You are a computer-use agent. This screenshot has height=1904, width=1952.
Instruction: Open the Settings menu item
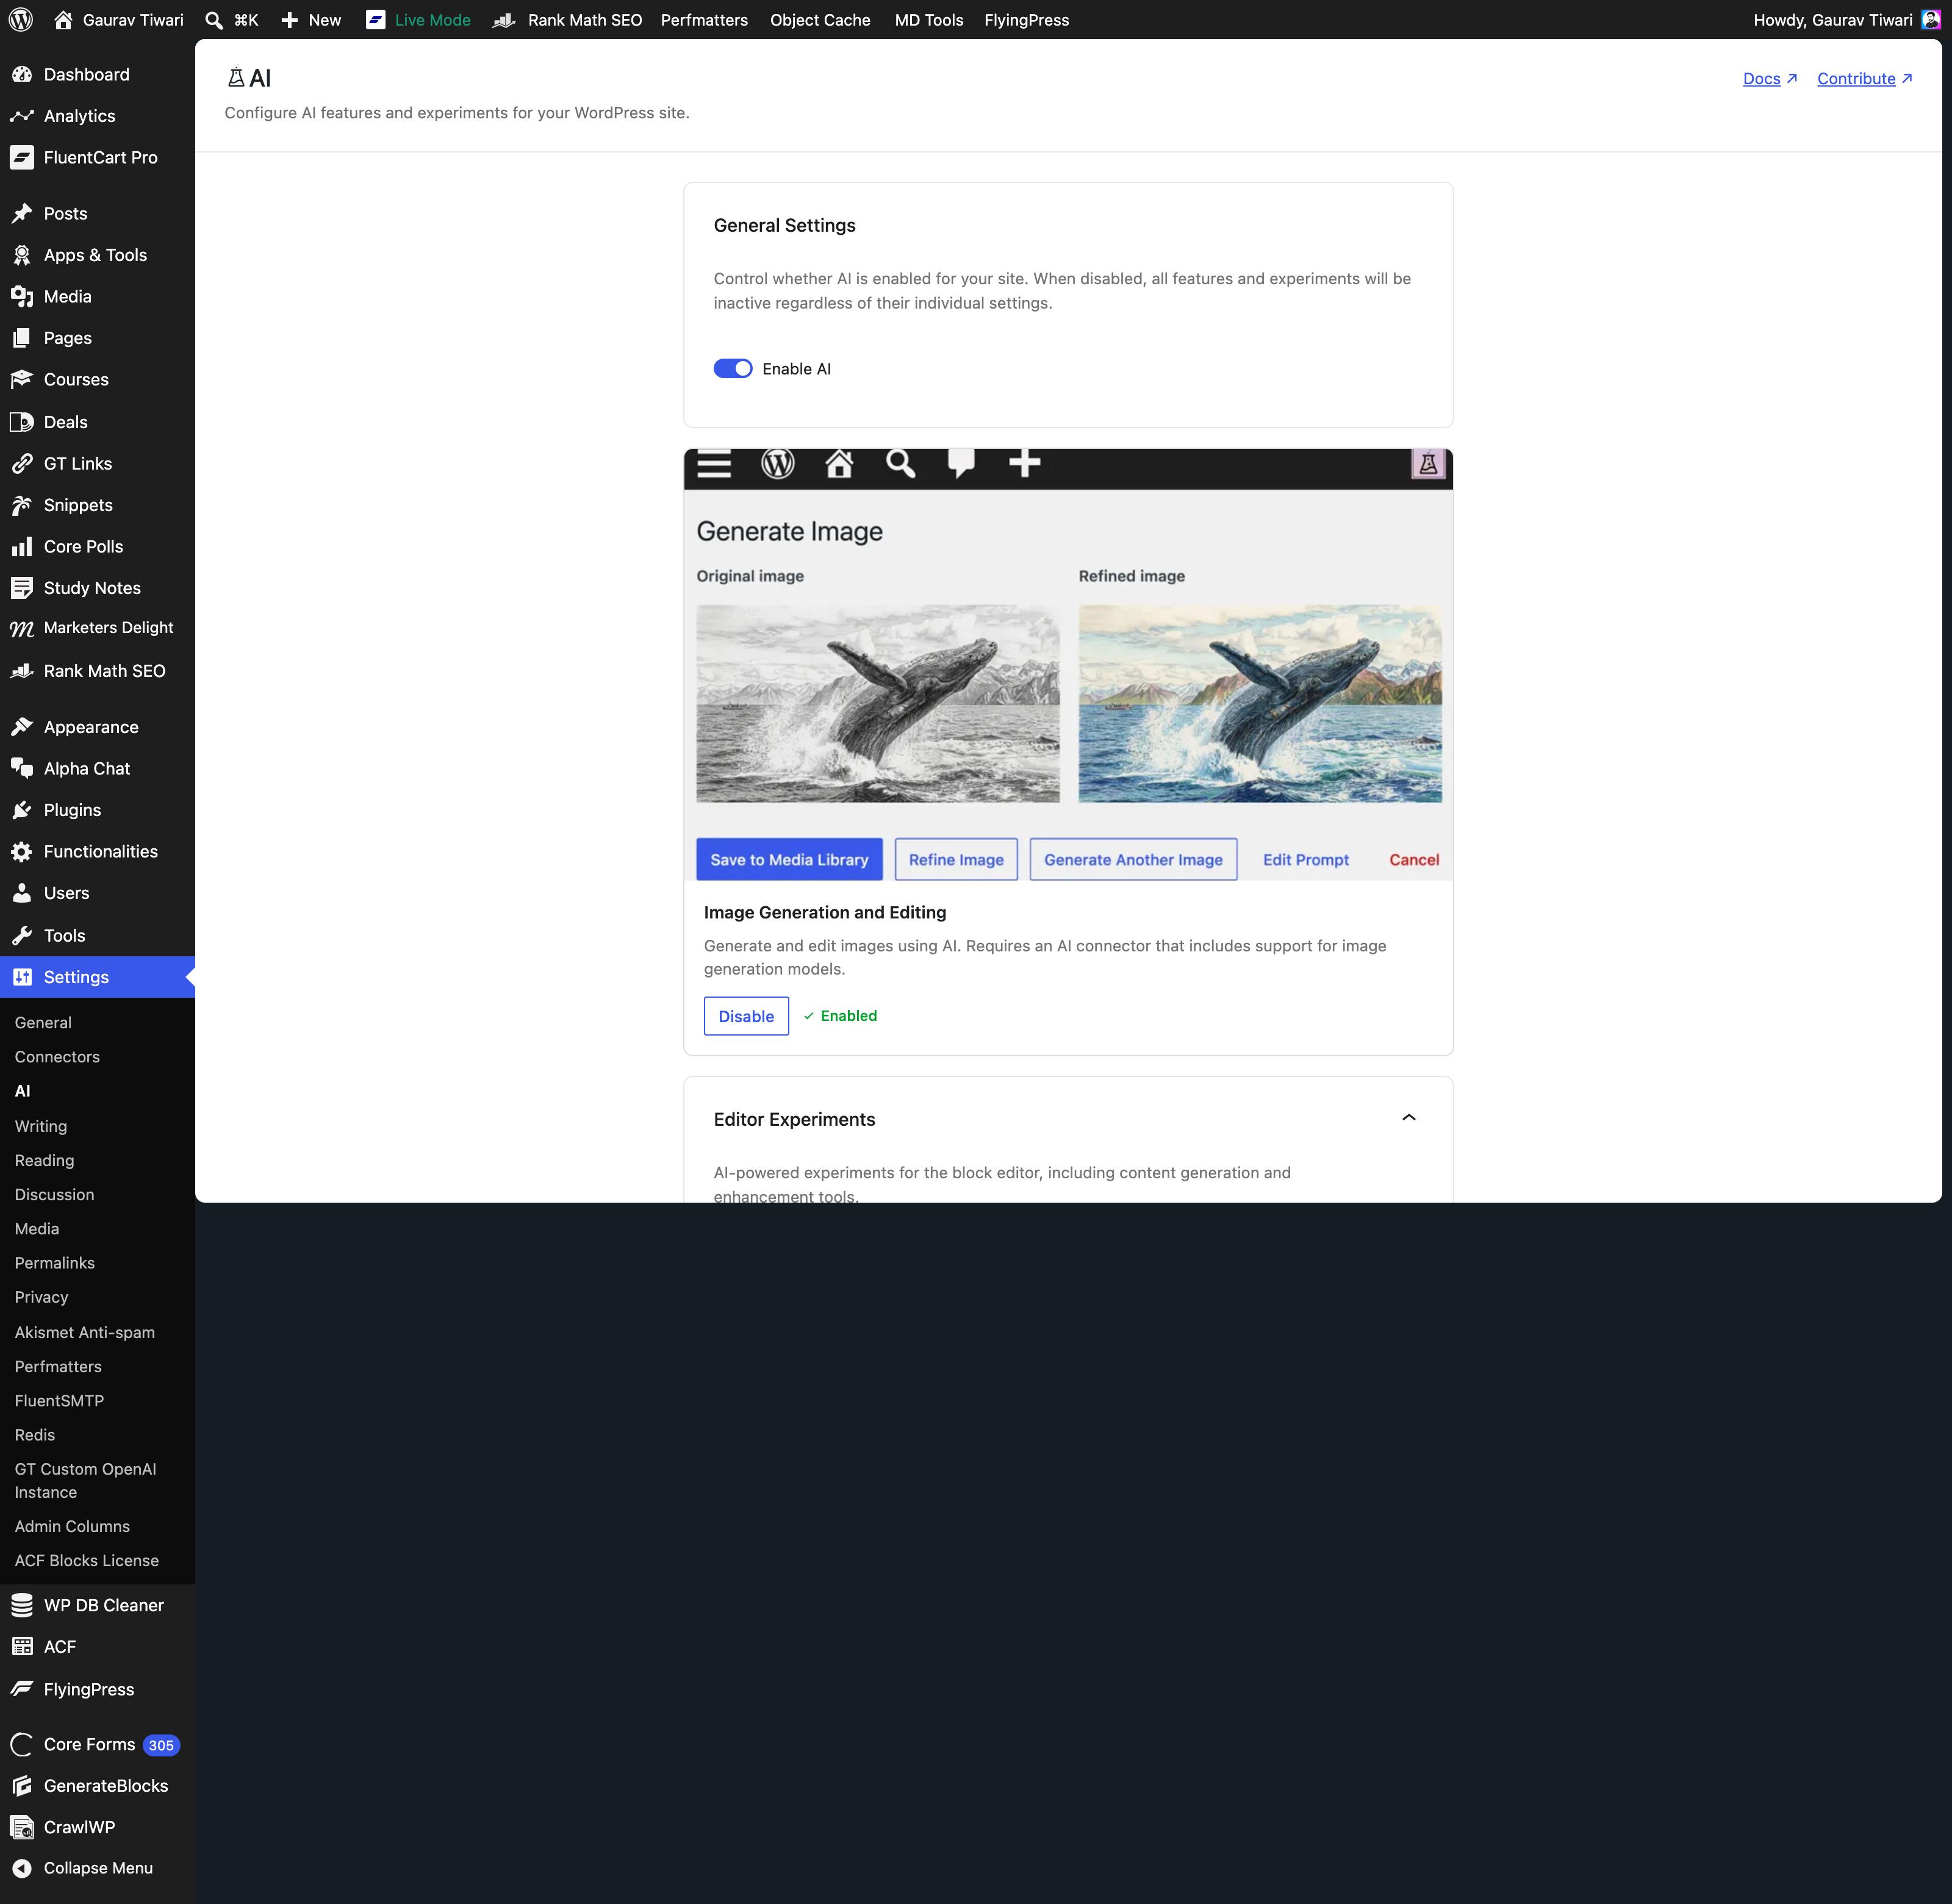pyautogui.click(x=97, y=977)
